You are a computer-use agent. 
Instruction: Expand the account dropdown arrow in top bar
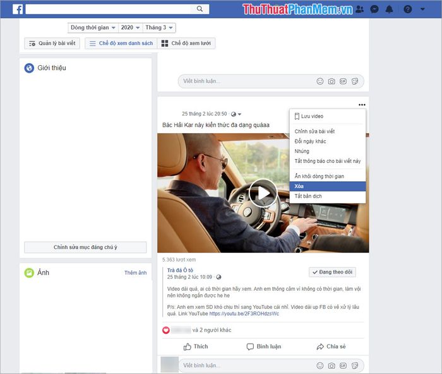[422, 9]
